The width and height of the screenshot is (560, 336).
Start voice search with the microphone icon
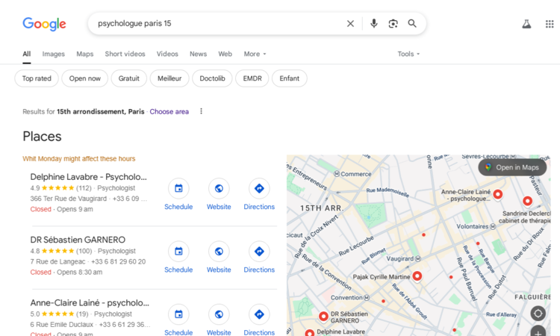click(374, 24)
